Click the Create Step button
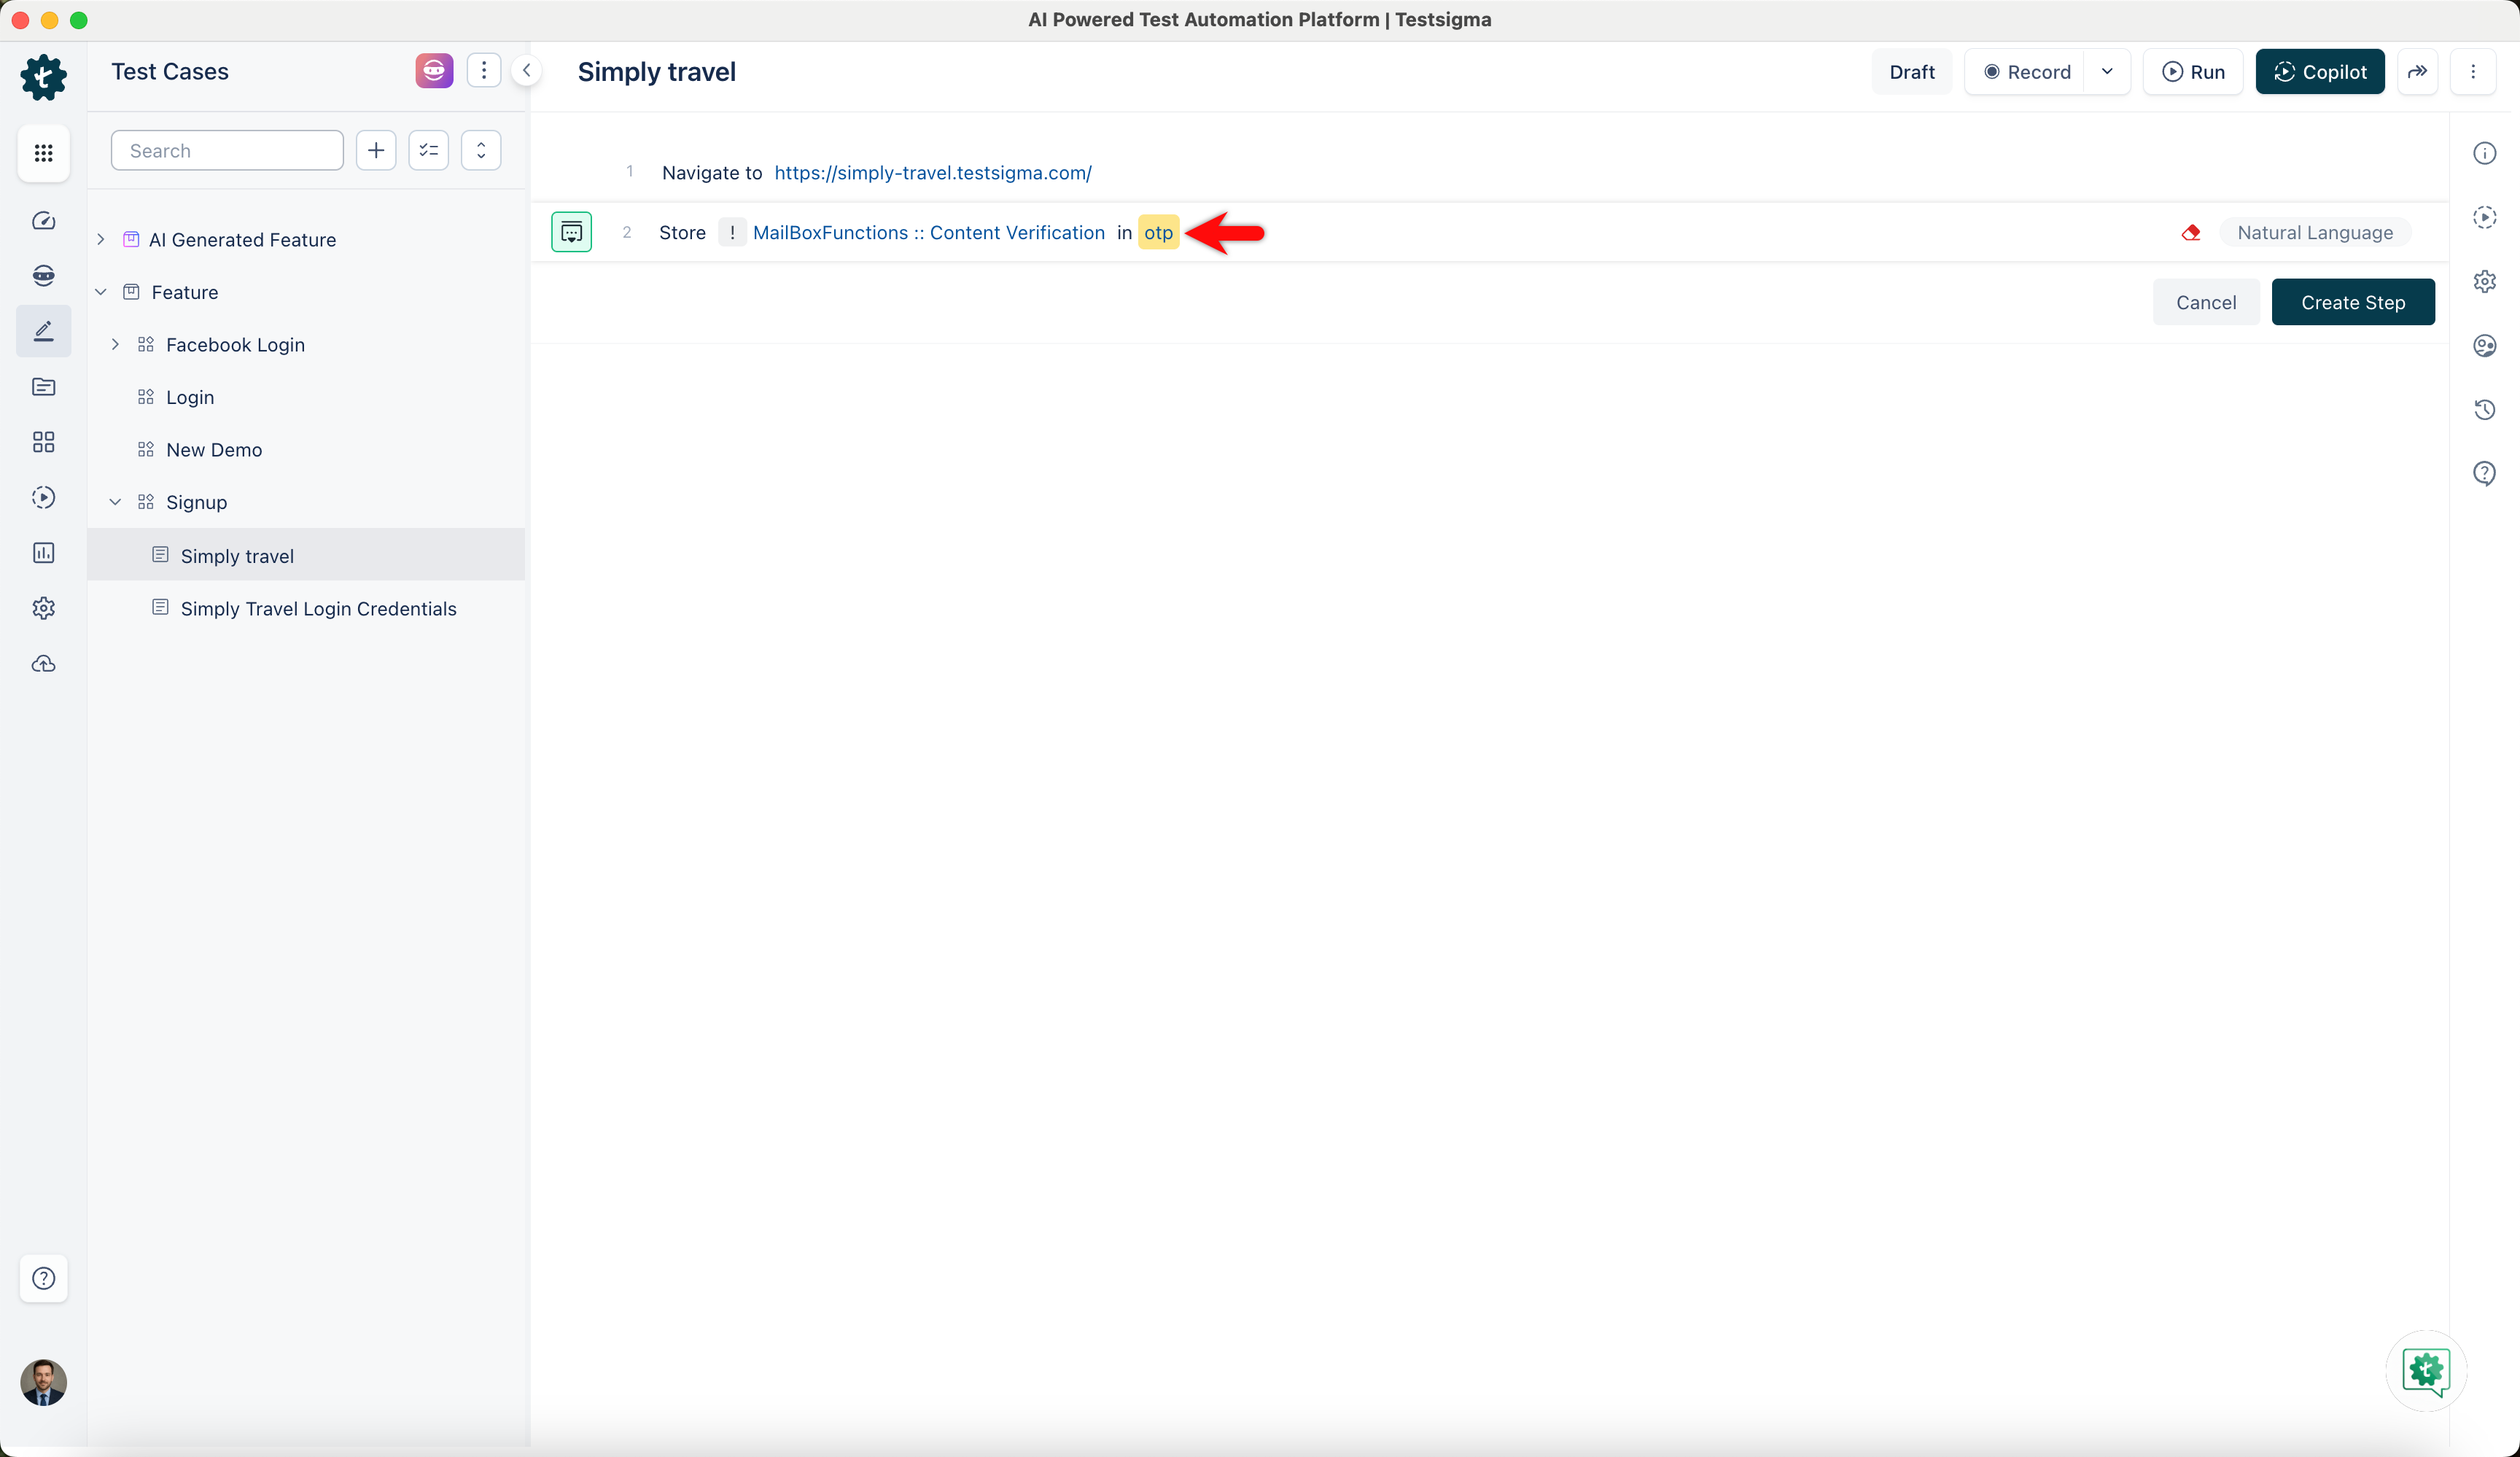 (x=2353, y=302)
